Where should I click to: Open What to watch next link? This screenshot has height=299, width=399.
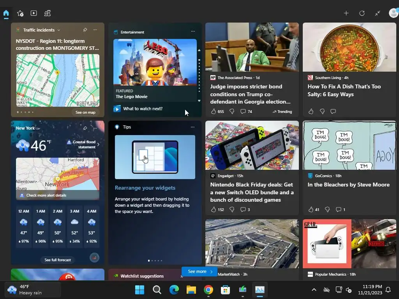(x=143, y=109)
